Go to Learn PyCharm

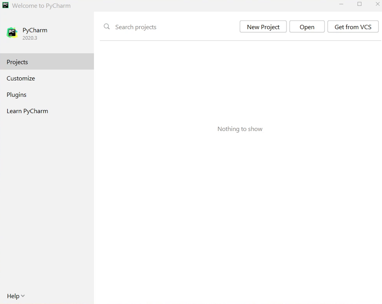coord(28,111)
